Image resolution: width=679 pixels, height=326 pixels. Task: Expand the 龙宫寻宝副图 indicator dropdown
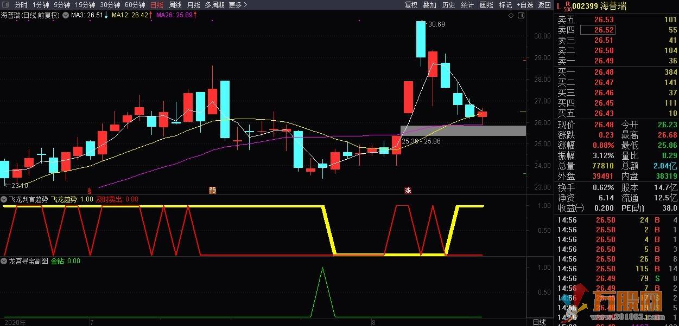(4, 261)
